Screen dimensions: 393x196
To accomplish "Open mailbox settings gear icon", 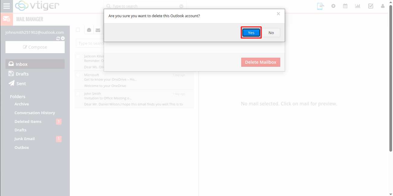I will point(63,38).
